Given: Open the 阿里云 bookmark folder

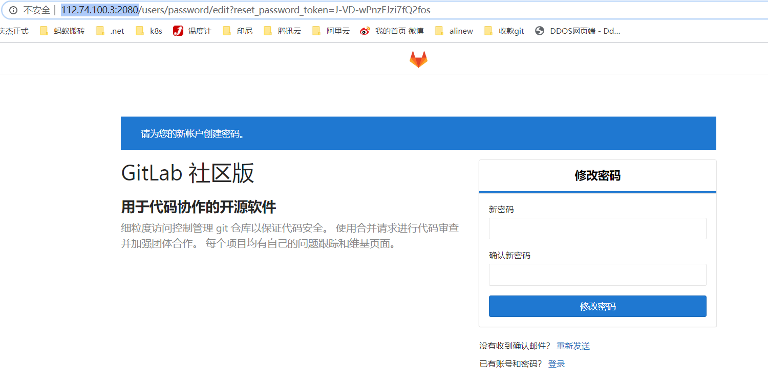Looking at the screenshot, I should pyautogui.click(x=331, y=31).
